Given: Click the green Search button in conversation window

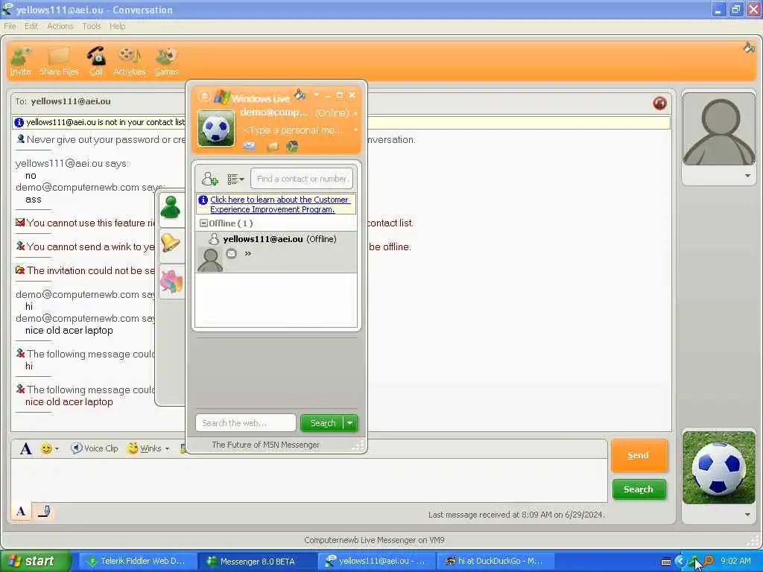Looking at the screenshot, I should point(639,489).
